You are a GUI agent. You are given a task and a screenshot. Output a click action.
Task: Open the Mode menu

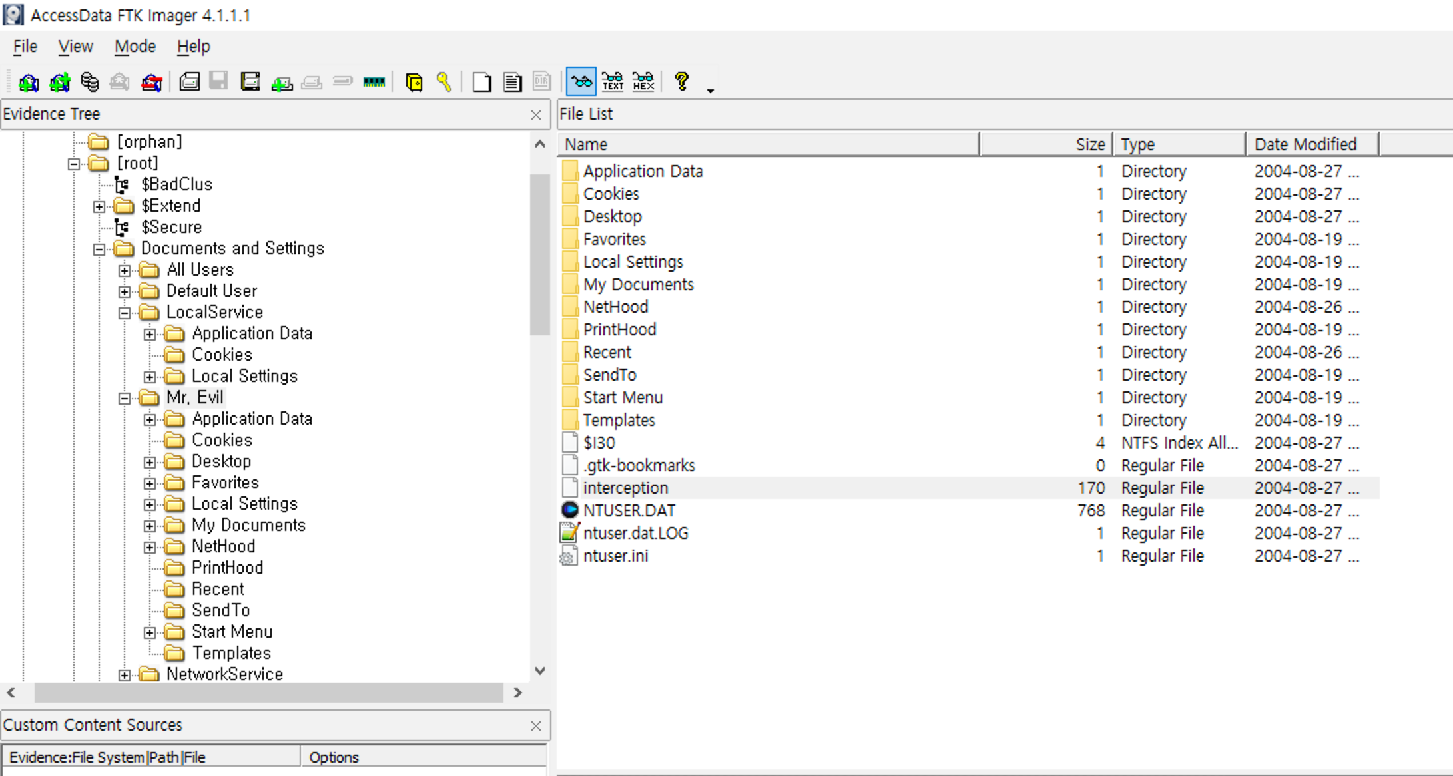(x=135, y=47)
